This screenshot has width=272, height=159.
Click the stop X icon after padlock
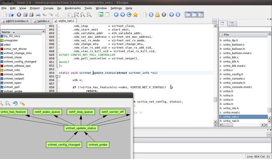(164, 15)
